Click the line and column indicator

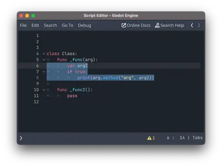pos(176,138)
